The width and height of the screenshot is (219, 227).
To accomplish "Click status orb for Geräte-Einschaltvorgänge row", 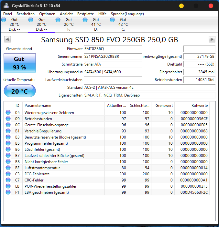I will [x=8, y=125].
